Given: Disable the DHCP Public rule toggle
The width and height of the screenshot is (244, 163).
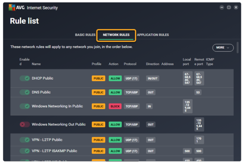Looking at the screenshot, I should pyautogui.click(x=24, y=78).
